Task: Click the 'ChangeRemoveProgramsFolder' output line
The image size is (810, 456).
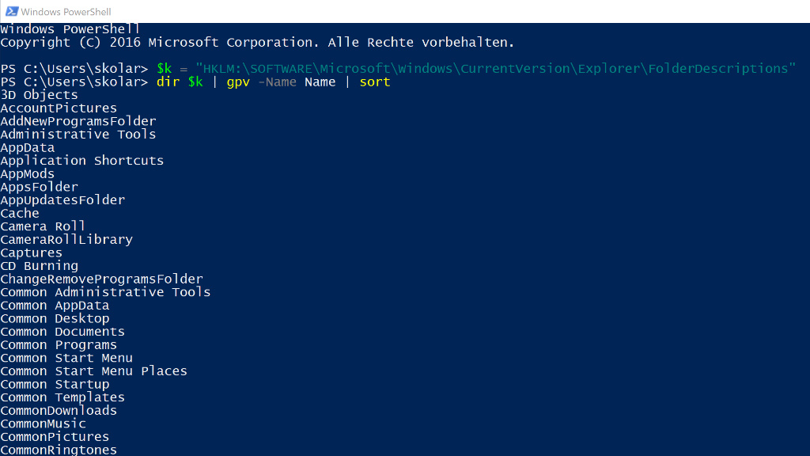Action: click(101, 279)
